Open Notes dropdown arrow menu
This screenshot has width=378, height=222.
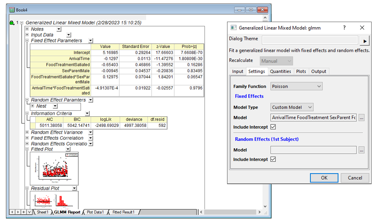(59, 29)
